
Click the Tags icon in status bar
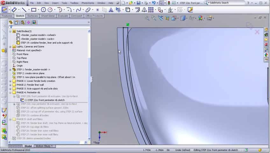[x=260, y=150]
